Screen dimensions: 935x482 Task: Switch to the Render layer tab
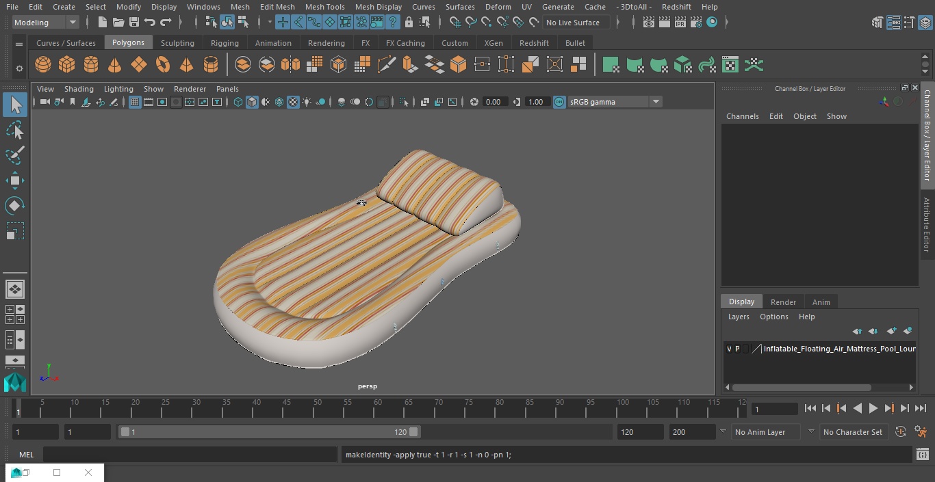[783, 302]
